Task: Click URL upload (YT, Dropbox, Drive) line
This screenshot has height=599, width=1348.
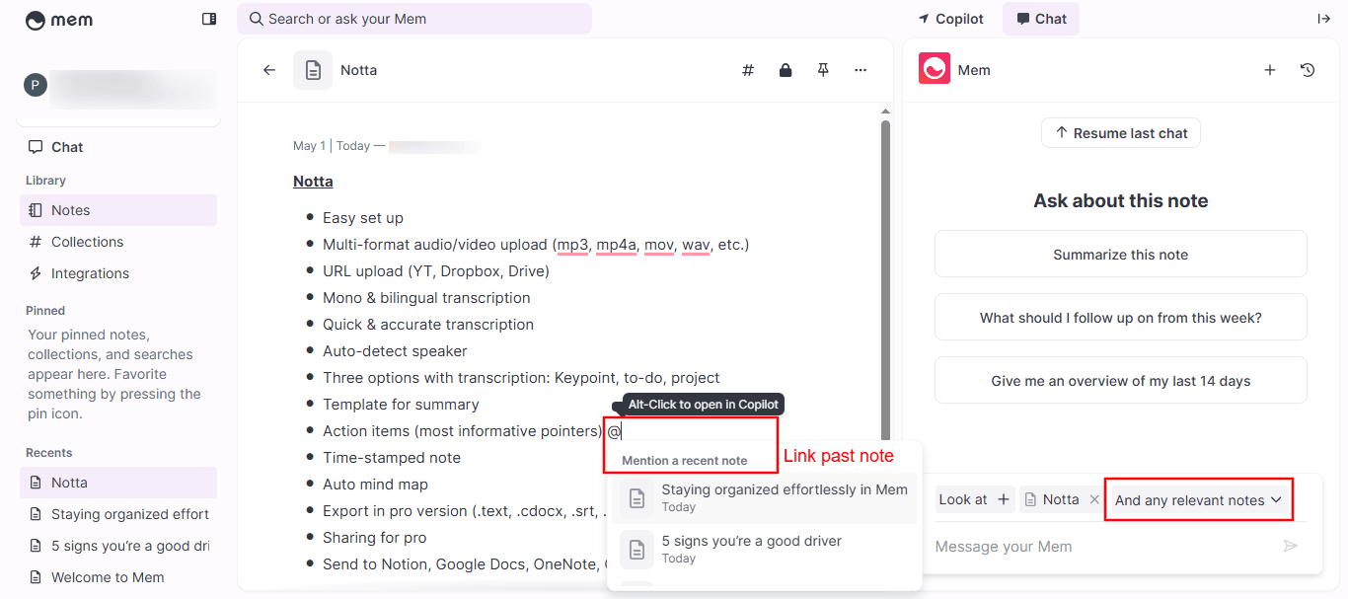Action: tap(436, 271)
